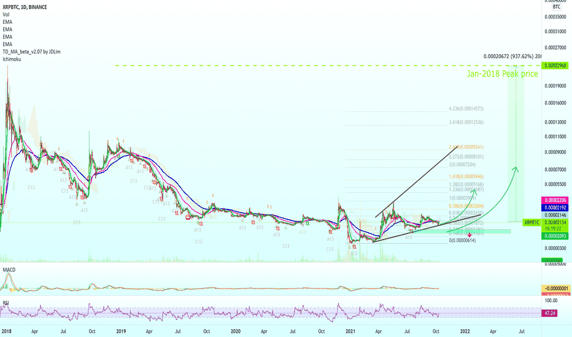Select the 0(0.00000614) Fibonacci base label
The height and width of the screenshot is (337, 572).
pyautogui.click(x=462, y=240)
